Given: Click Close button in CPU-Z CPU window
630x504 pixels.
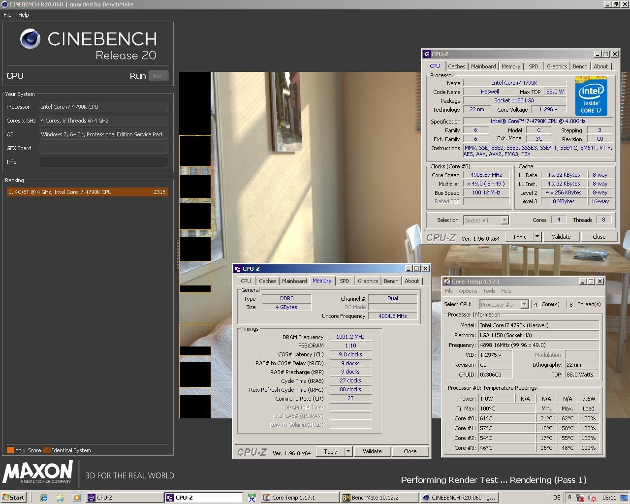Looking at the screenshot, I should pos(599,237).
